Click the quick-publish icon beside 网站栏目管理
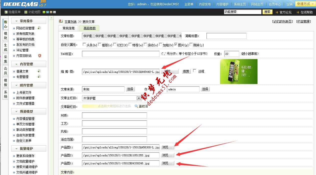The width and height of the screenshot is (316, 175). pos(39,28)
